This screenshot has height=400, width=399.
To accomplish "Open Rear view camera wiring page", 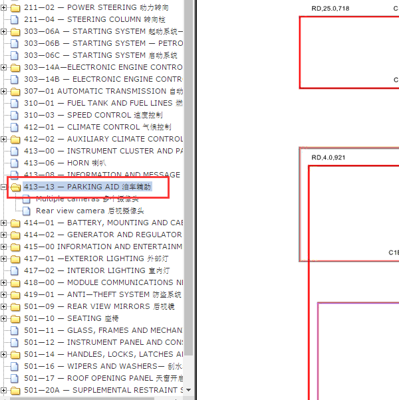I will coord(90,211).
